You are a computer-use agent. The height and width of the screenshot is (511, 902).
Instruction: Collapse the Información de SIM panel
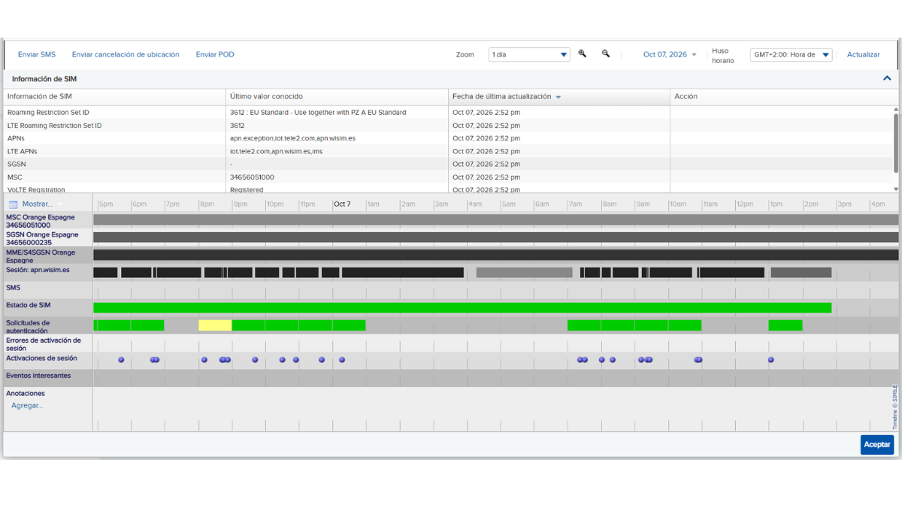[x=887, y=78]
